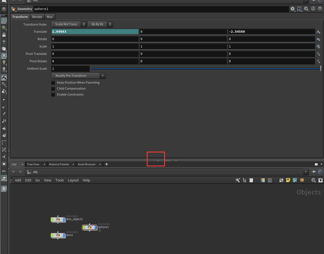Click the sunglasses visibility icon
The height and width of the screenshot is (254, 324).
pos(4,84)
